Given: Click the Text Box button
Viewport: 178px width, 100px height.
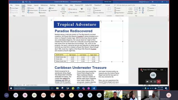Looking at the screenshot, I should tap(136, 11).
